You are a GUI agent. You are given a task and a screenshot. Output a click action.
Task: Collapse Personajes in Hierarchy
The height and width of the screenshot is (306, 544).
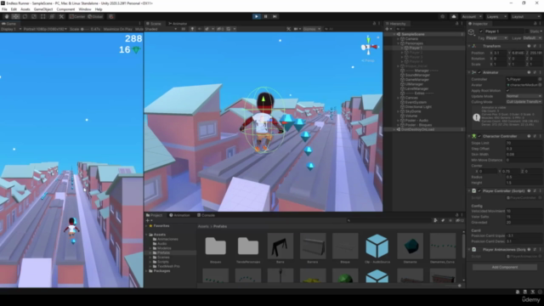[x=399, y=43]
